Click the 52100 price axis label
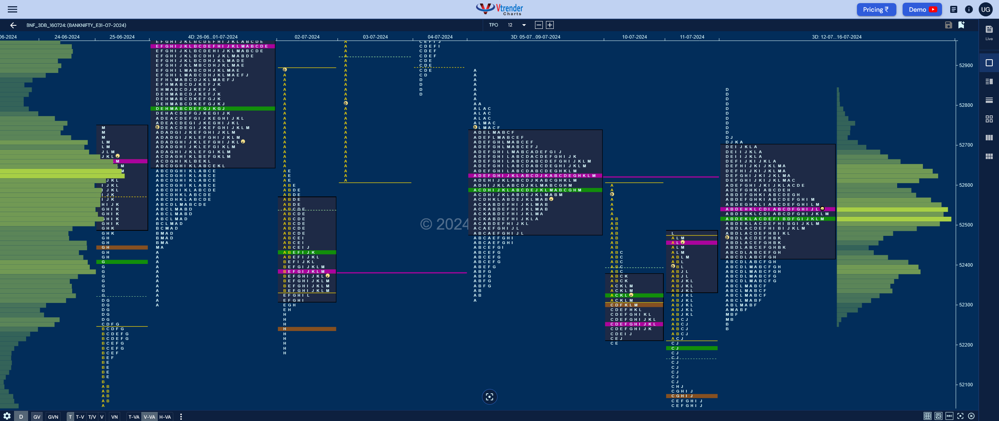 [x=966, y=385]
